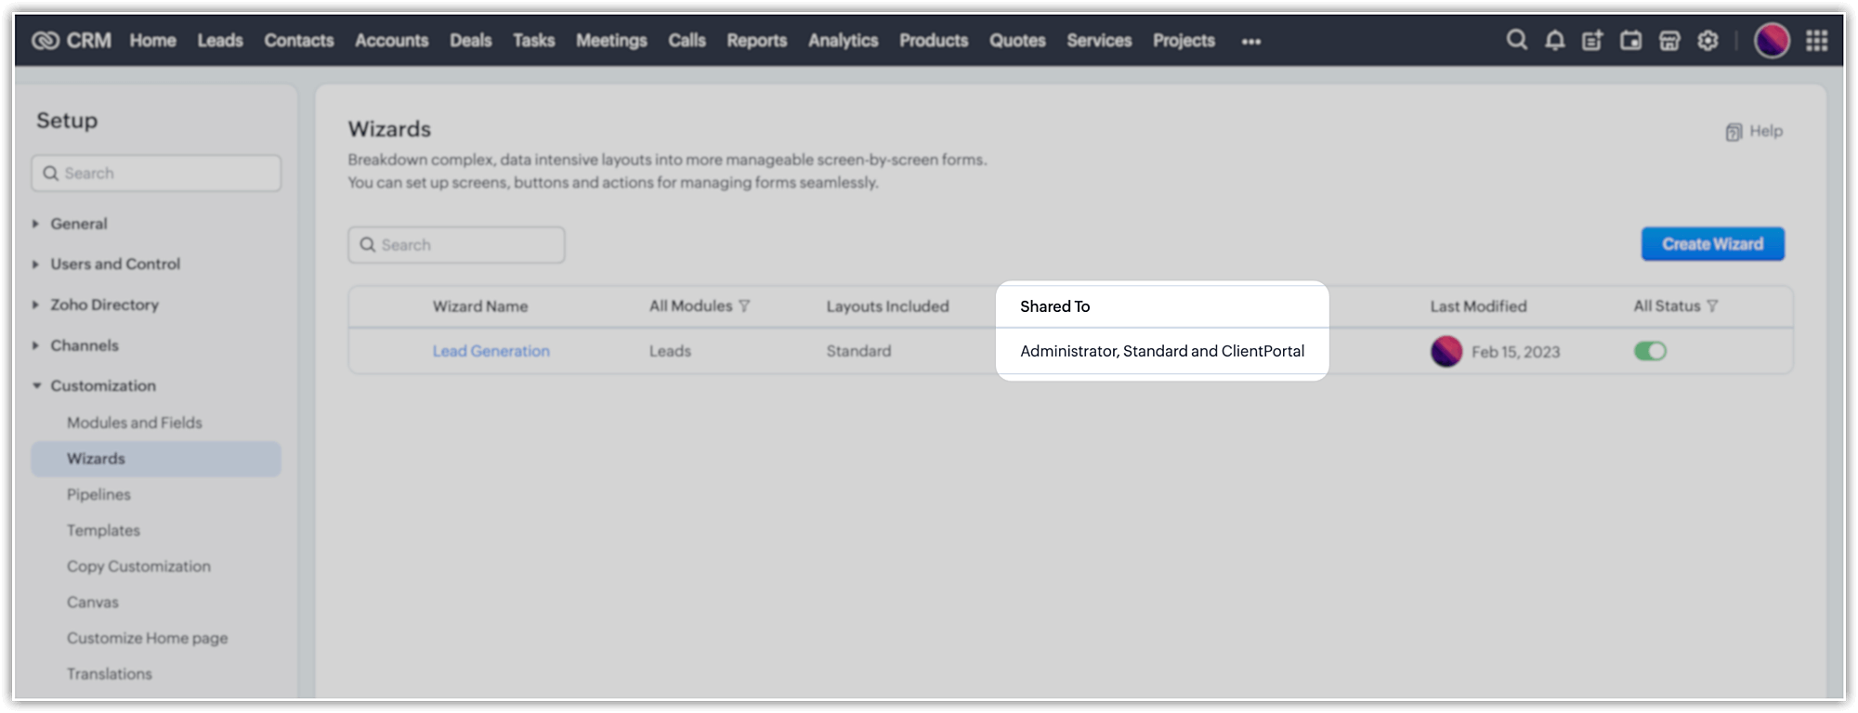Open the Setup gear icon
Screen dimensions: 1858x713
tap(1708, 40)
